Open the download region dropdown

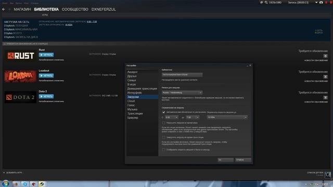point(182,92)
